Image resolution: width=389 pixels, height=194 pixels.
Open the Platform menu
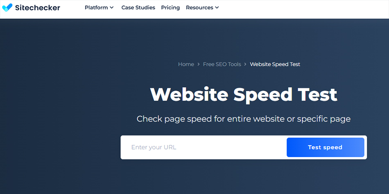tap(96, 8)
